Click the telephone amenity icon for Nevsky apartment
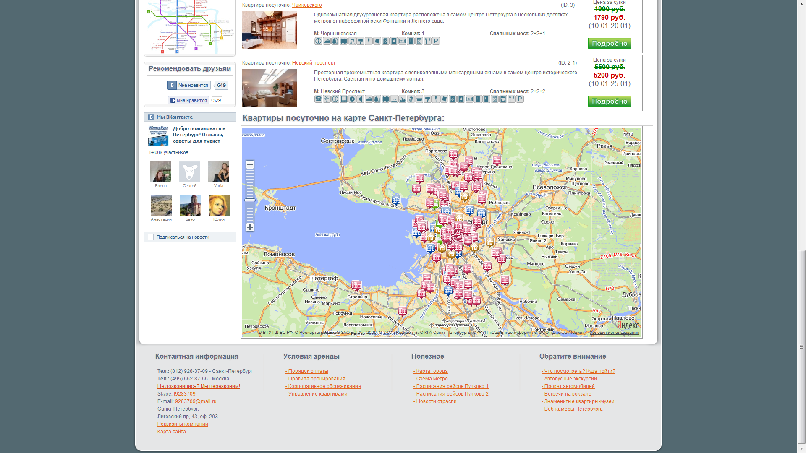Viewport: 806px width, 453px height. [318, 99]
